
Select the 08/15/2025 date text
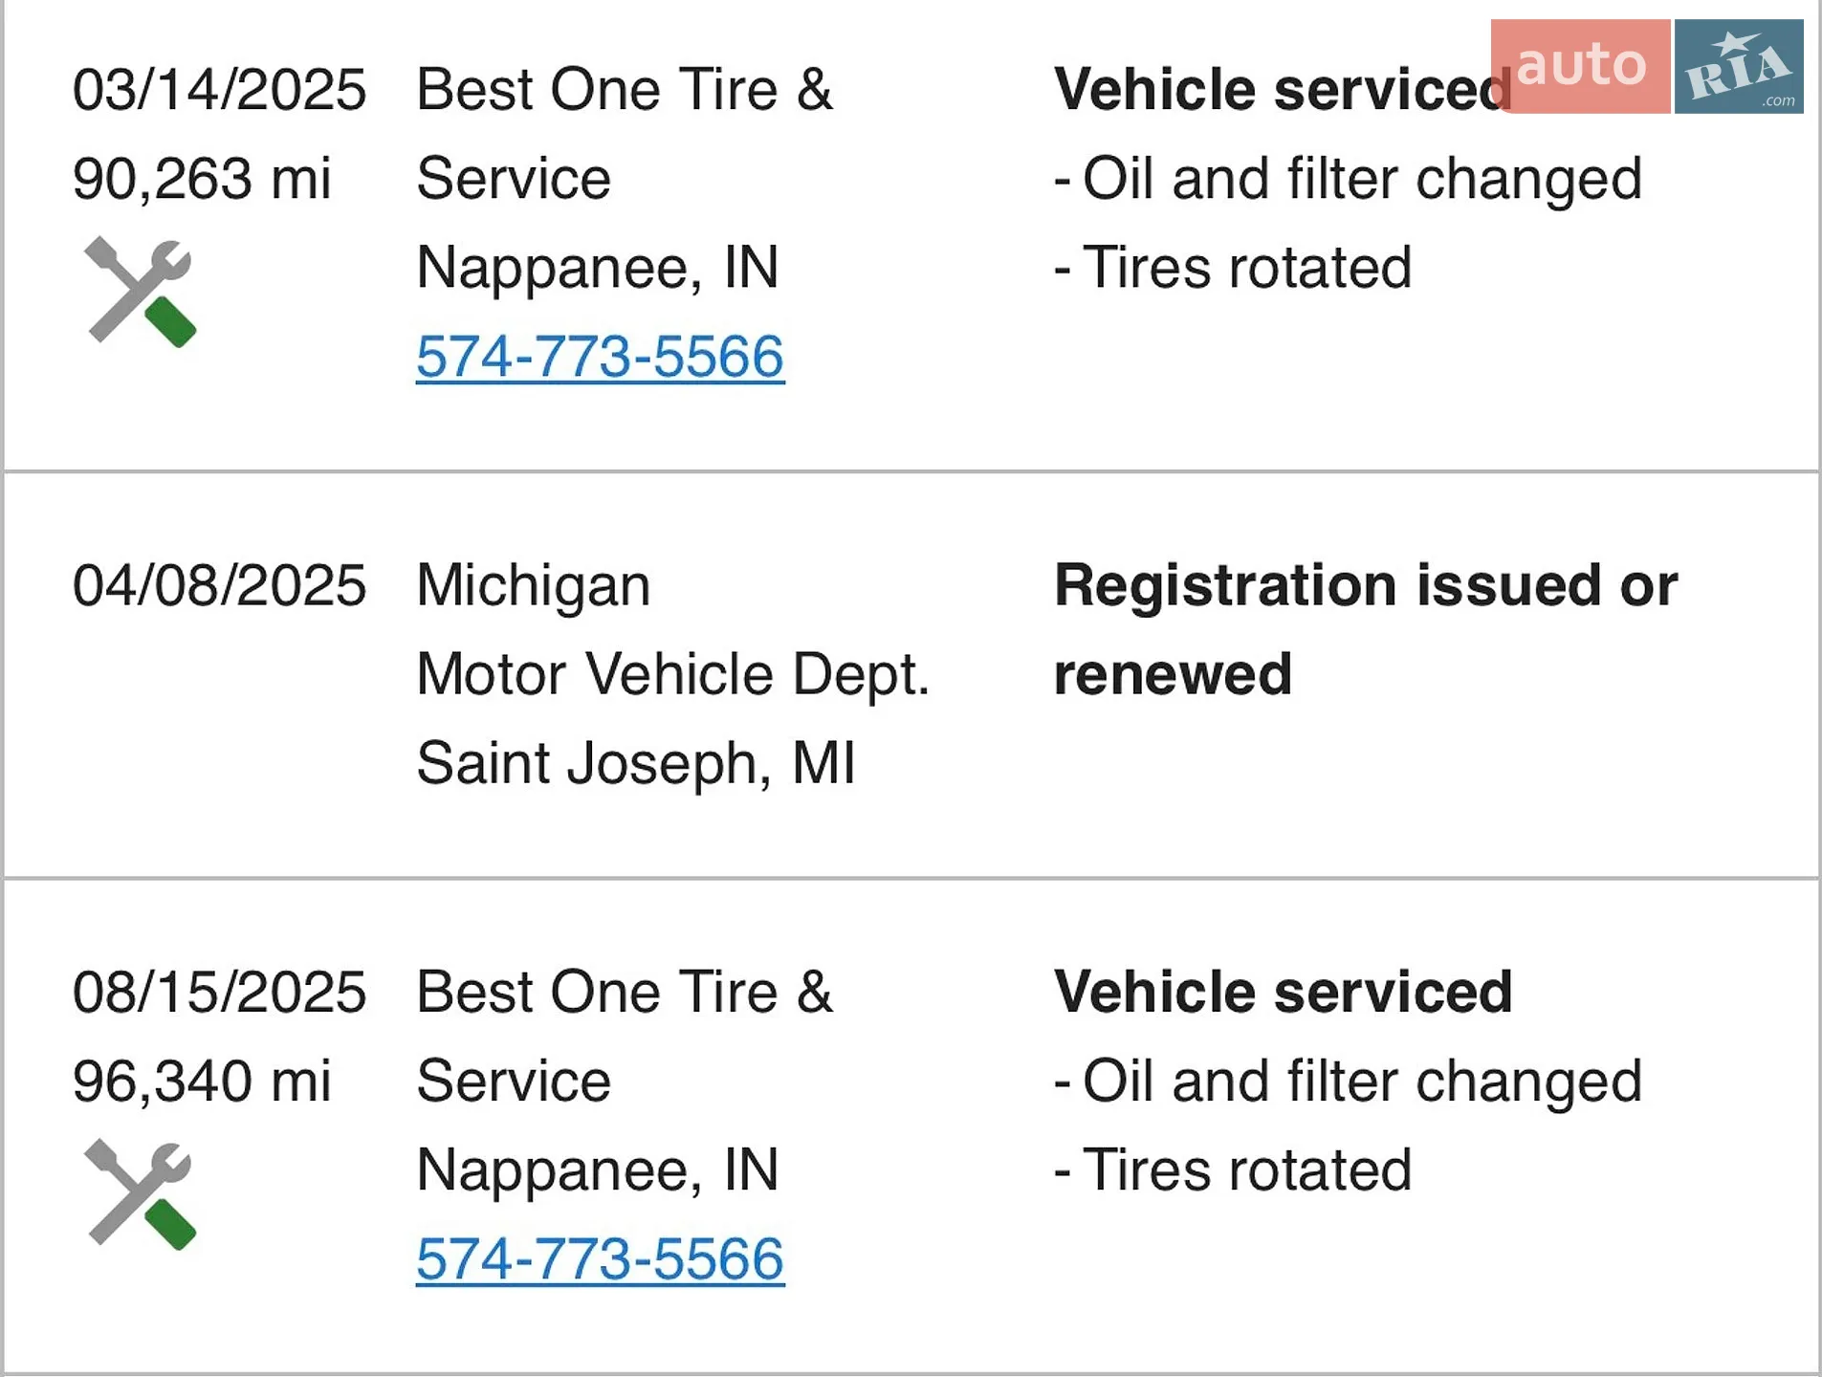point(219,992)
